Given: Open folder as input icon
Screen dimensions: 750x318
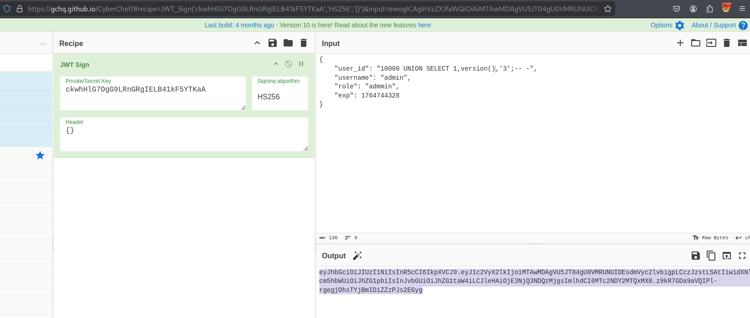Looking at the screenshot, I should coord(696,43).
